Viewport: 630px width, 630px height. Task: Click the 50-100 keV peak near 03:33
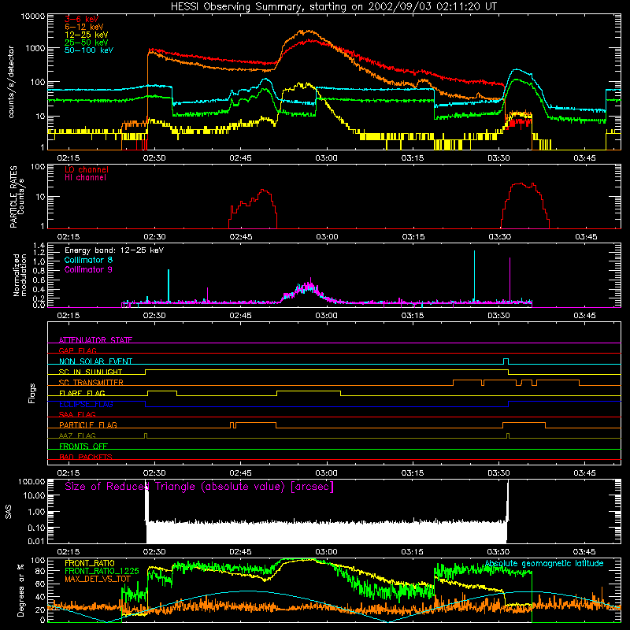[x=517, y=71]
